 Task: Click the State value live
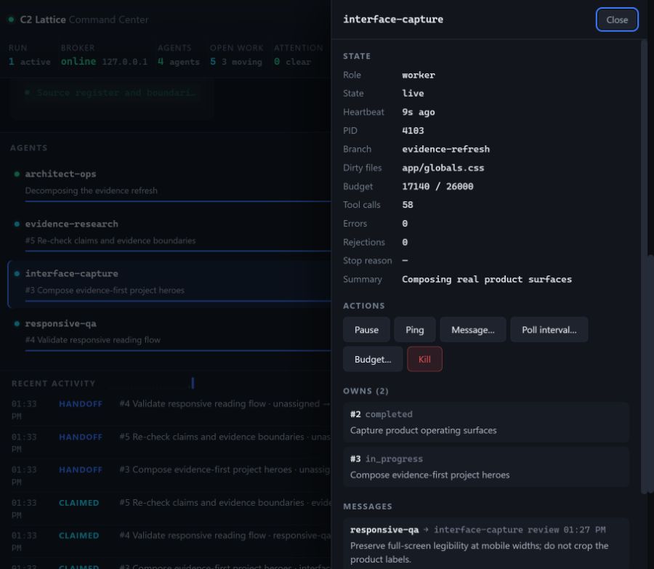tap(413, 94)
